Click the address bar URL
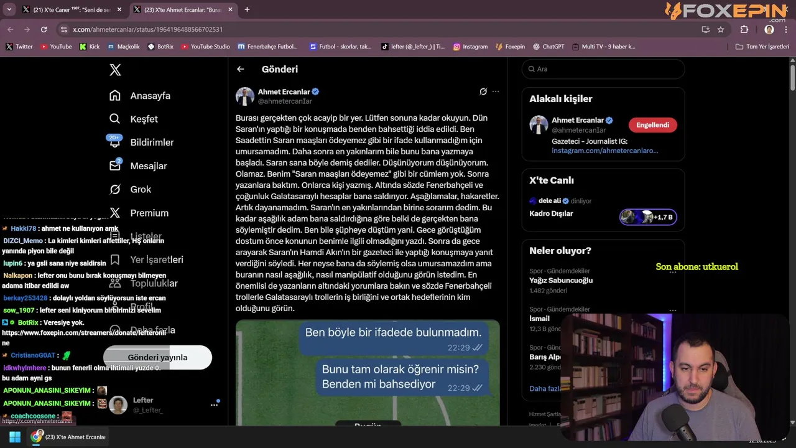The width and height of the screenshot is (796, 448). point(147,29)
